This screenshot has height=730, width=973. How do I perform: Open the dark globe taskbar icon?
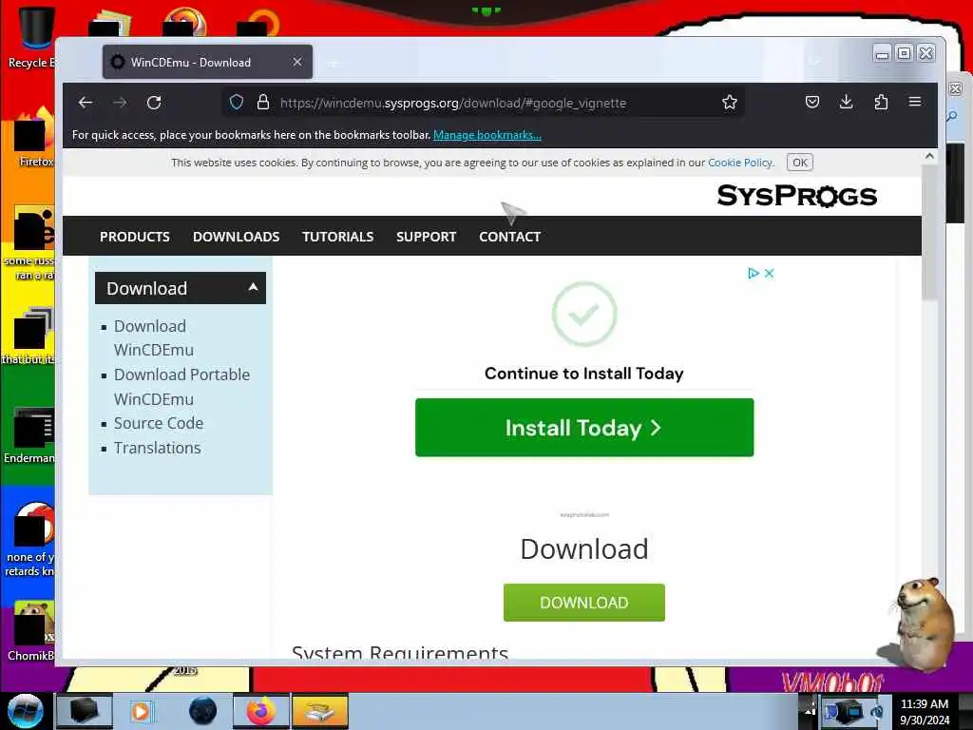203,711
